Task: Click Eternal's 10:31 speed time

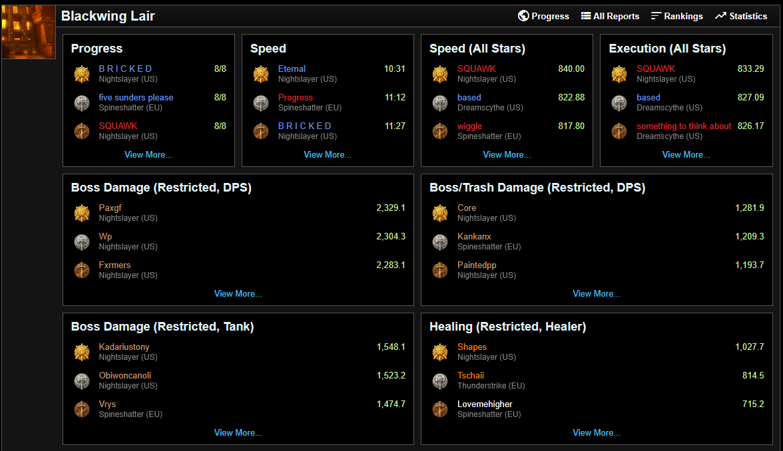Action: [x=394, y=69]
